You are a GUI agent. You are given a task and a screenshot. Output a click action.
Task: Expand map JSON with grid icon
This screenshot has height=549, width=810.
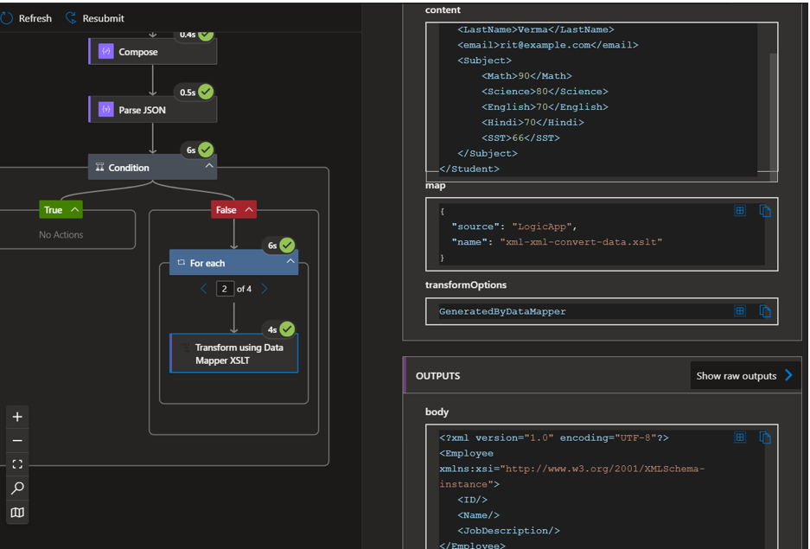coord(740,210)
